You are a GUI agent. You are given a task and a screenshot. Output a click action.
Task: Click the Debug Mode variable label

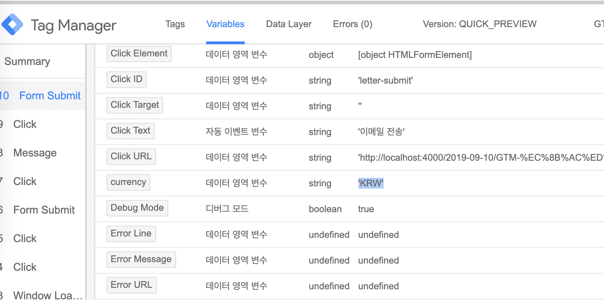point(137,208)
